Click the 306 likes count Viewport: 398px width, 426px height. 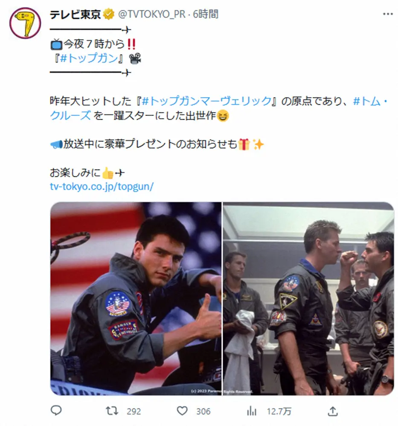[x=203, y=412]
